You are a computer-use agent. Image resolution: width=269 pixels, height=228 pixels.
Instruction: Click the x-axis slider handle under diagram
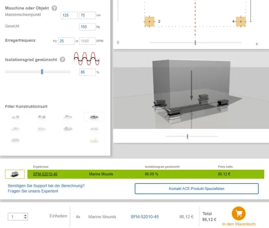pos(195,43)
